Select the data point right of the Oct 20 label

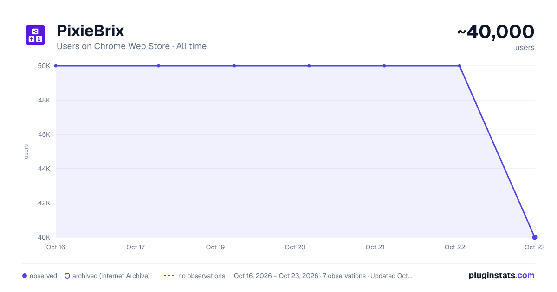pos(309,66)
